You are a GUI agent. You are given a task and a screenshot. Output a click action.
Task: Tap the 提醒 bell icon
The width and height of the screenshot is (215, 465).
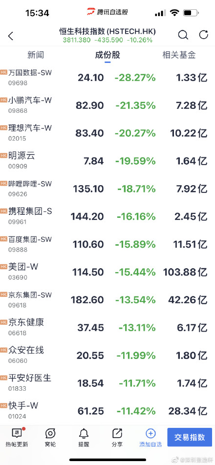(84, 434)
